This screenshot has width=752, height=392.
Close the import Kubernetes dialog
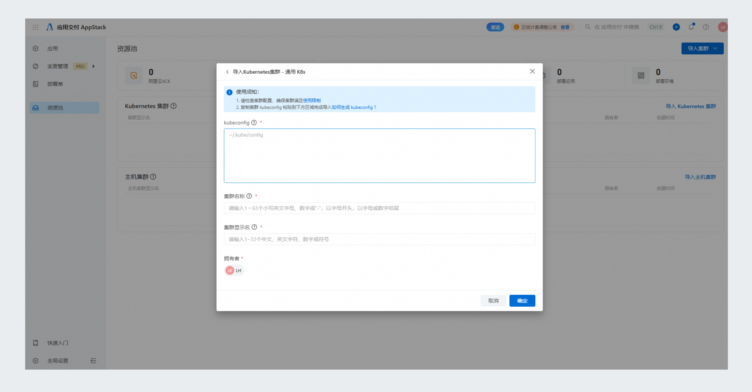tap(532, 71)
